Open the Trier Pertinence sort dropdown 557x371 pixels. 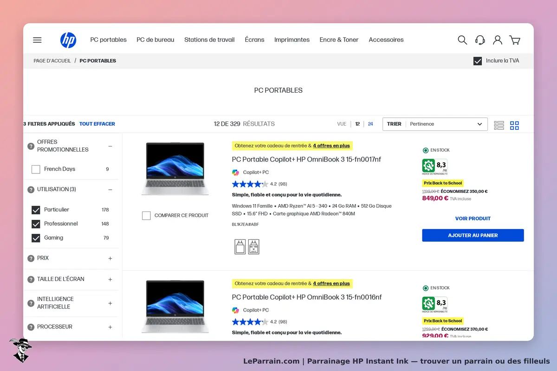pyautogui.click(x=435, y=124)
